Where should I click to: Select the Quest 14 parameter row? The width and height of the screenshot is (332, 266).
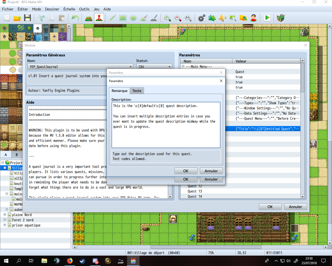pos(240,196)
